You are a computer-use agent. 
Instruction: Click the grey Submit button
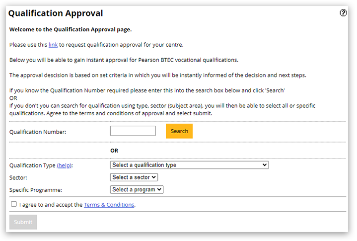tap(23, 222)
